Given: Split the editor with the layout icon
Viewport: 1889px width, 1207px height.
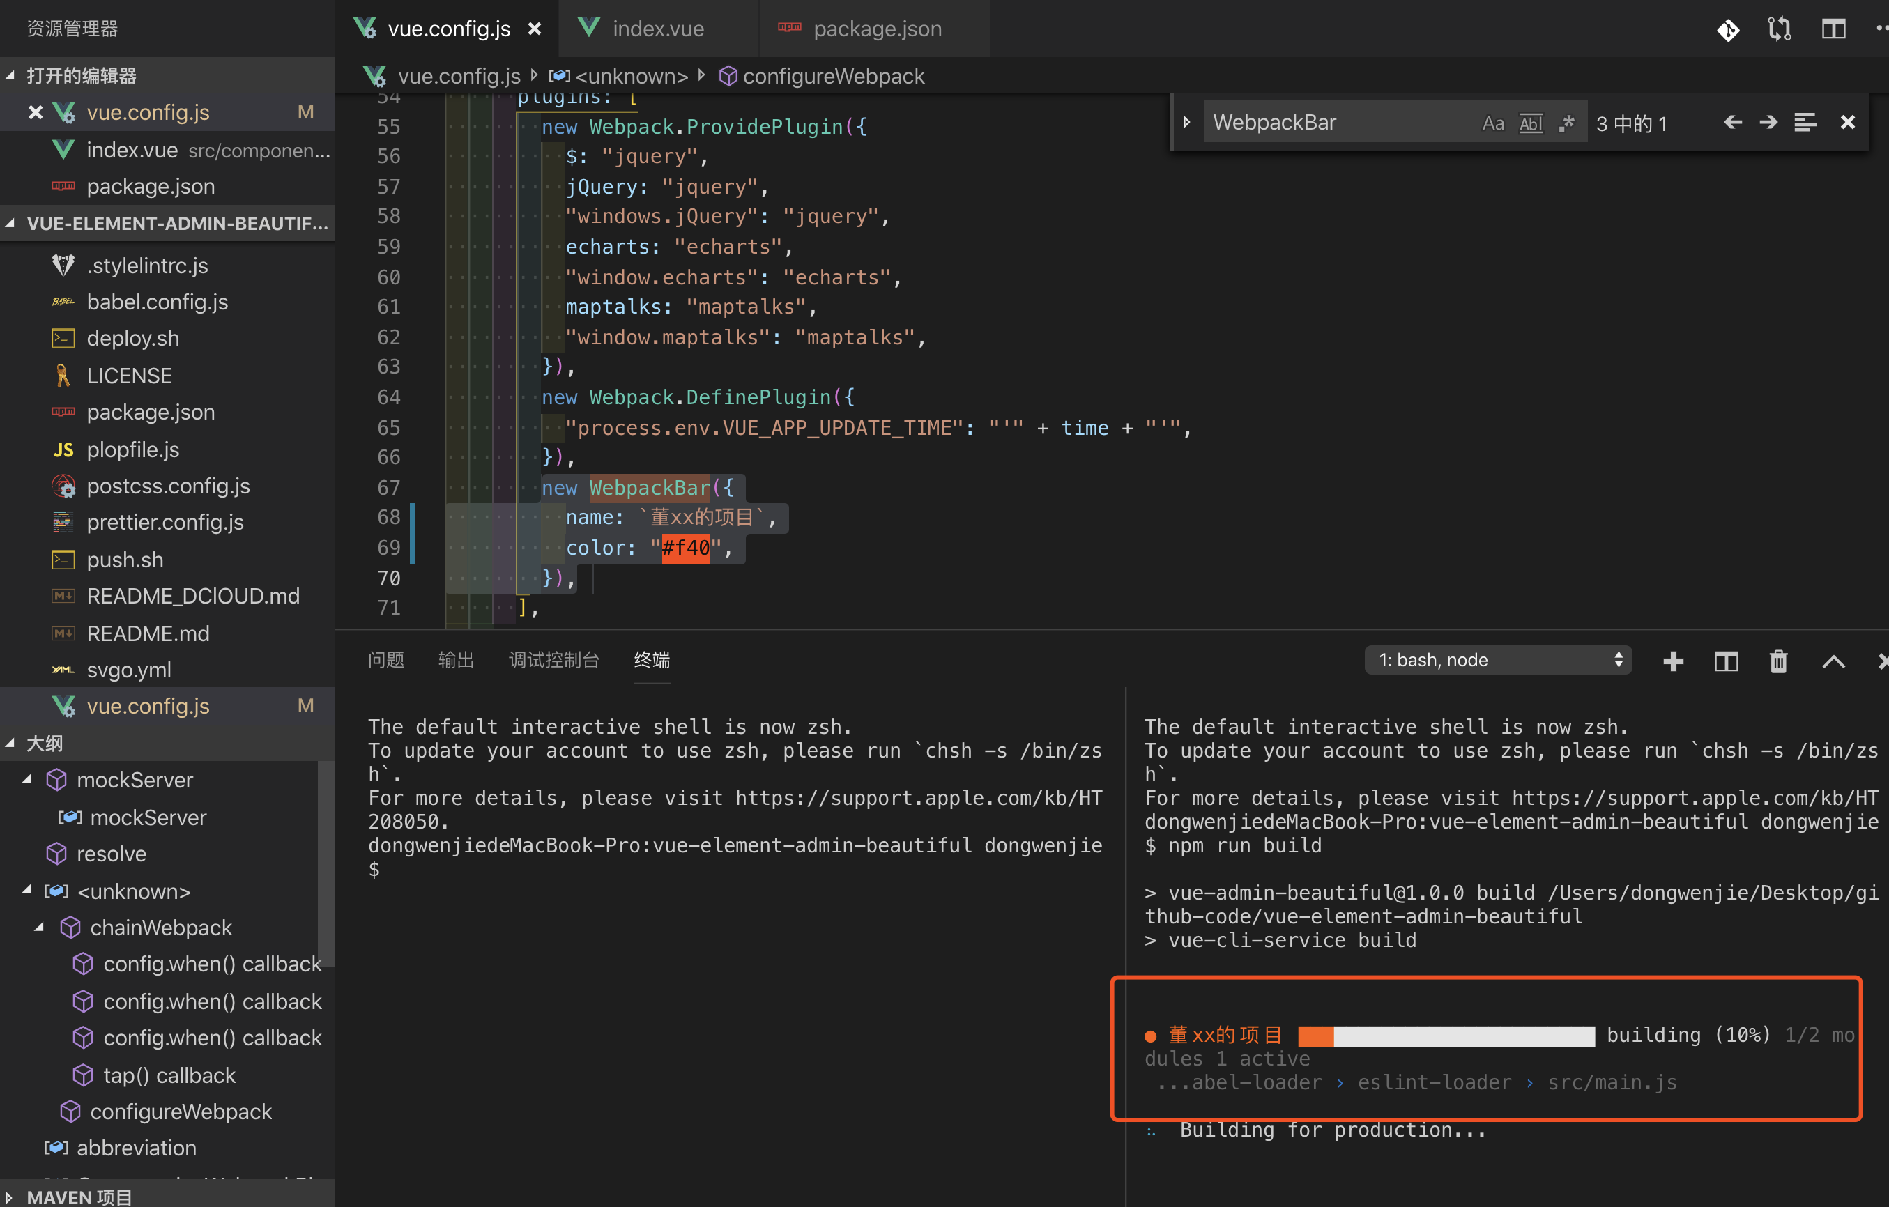Looking at the screenshot, I should tap(1833, 29).
